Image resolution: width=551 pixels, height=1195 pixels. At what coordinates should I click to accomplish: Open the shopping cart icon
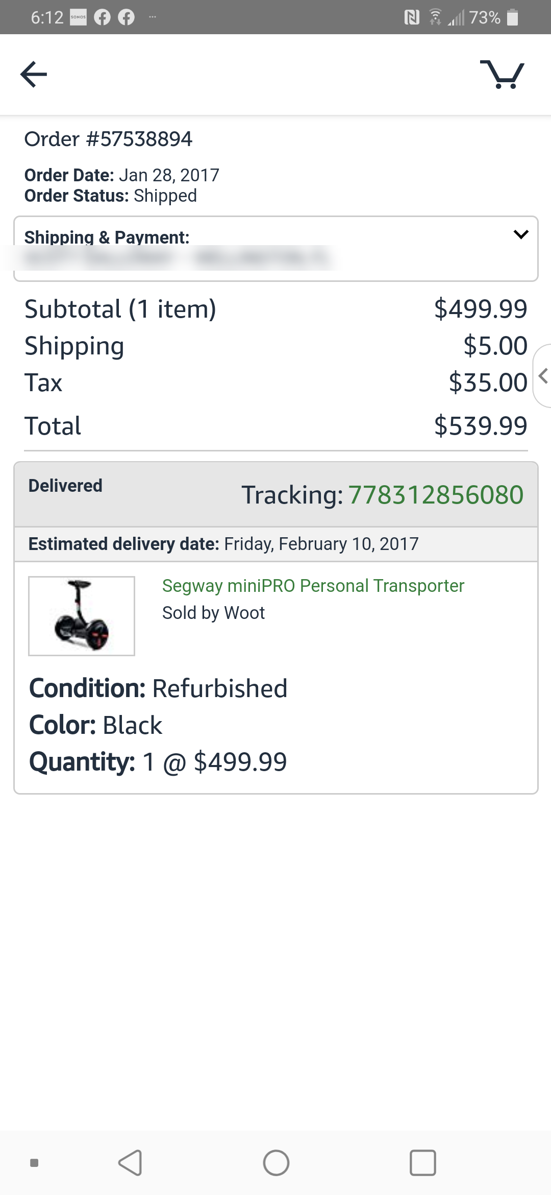[502, 75]
